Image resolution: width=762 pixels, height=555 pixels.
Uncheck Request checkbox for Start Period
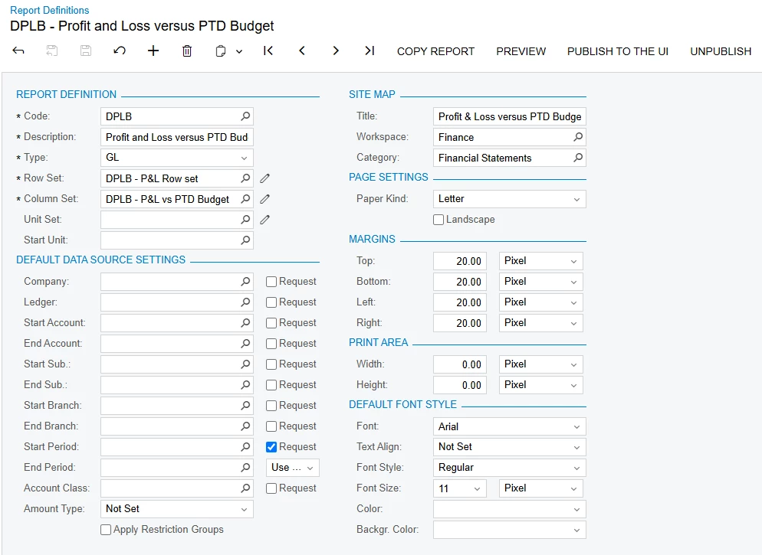[271, 447]
